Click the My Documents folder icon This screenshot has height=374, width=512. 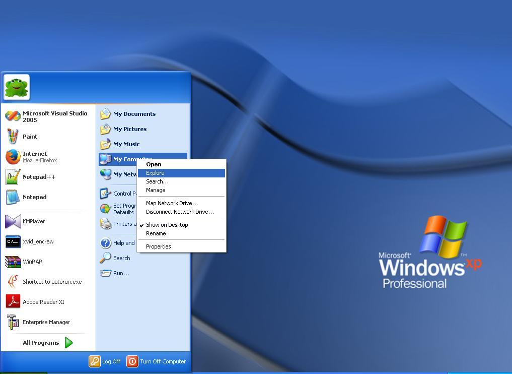click(x=105, y=114)
